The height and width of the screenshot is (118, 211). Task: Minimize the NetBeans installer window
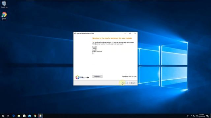[125, 33]
